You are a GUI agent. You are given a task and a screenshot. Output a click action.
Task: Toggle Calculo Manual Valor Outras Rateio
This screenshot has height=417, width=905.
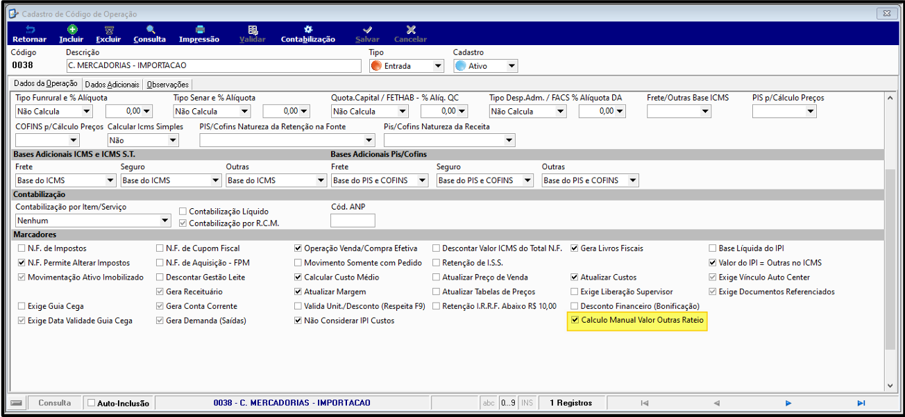(575, 321)
